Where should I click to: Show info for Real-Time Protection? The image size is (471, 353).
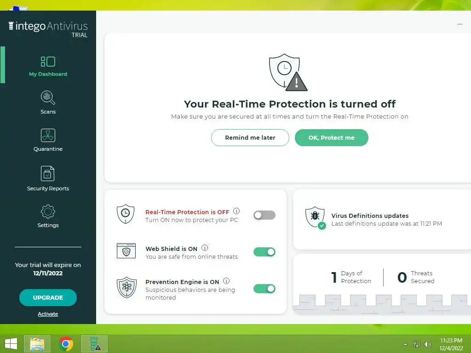[x=236, y=211]
